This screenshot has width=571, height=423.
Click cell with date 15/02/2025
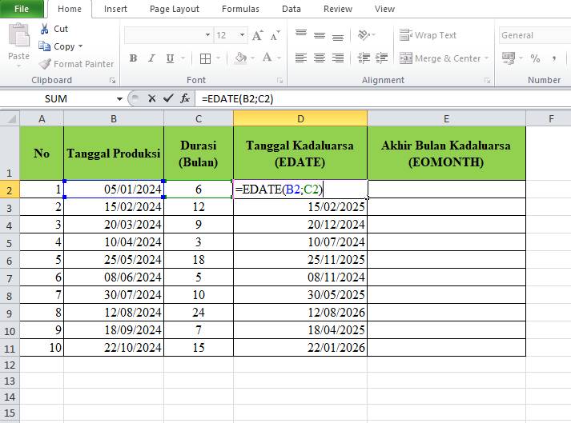point(300,207)
